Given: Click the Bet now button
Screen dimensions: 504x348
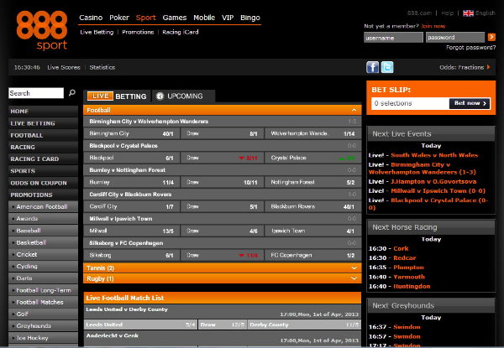Looking at the screenshot, I should [470, 103].
